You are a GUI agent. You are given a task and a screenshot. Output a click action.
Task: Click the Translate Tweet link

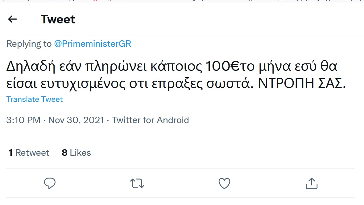pos(35,99)
